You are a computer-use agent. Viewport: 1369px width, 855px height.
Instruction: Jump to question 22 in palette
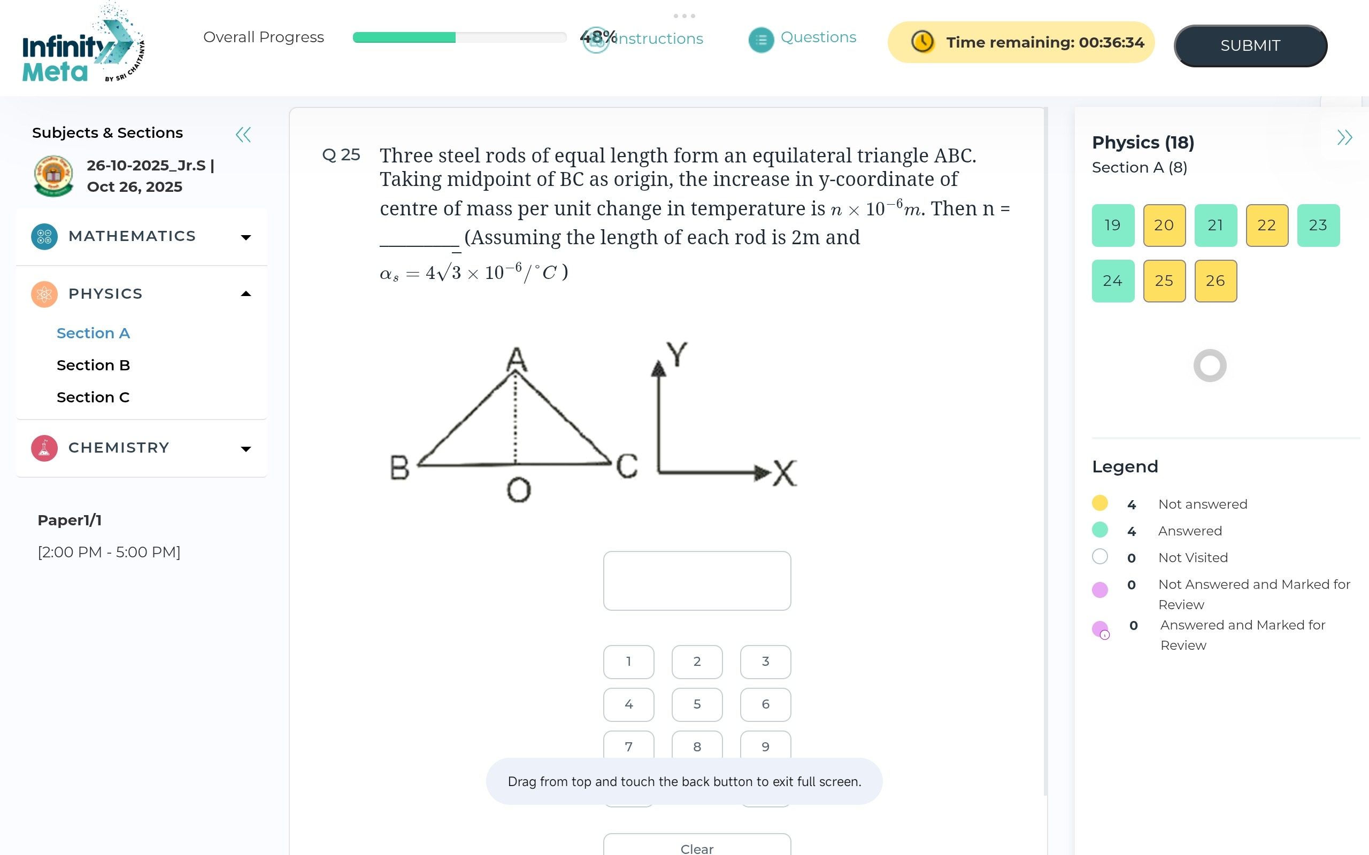[x=1267, y=225]
